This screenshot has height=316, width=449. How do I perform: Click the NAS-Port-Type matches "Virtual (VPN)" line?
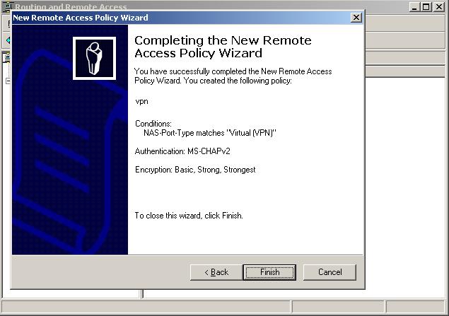point(210,133)
